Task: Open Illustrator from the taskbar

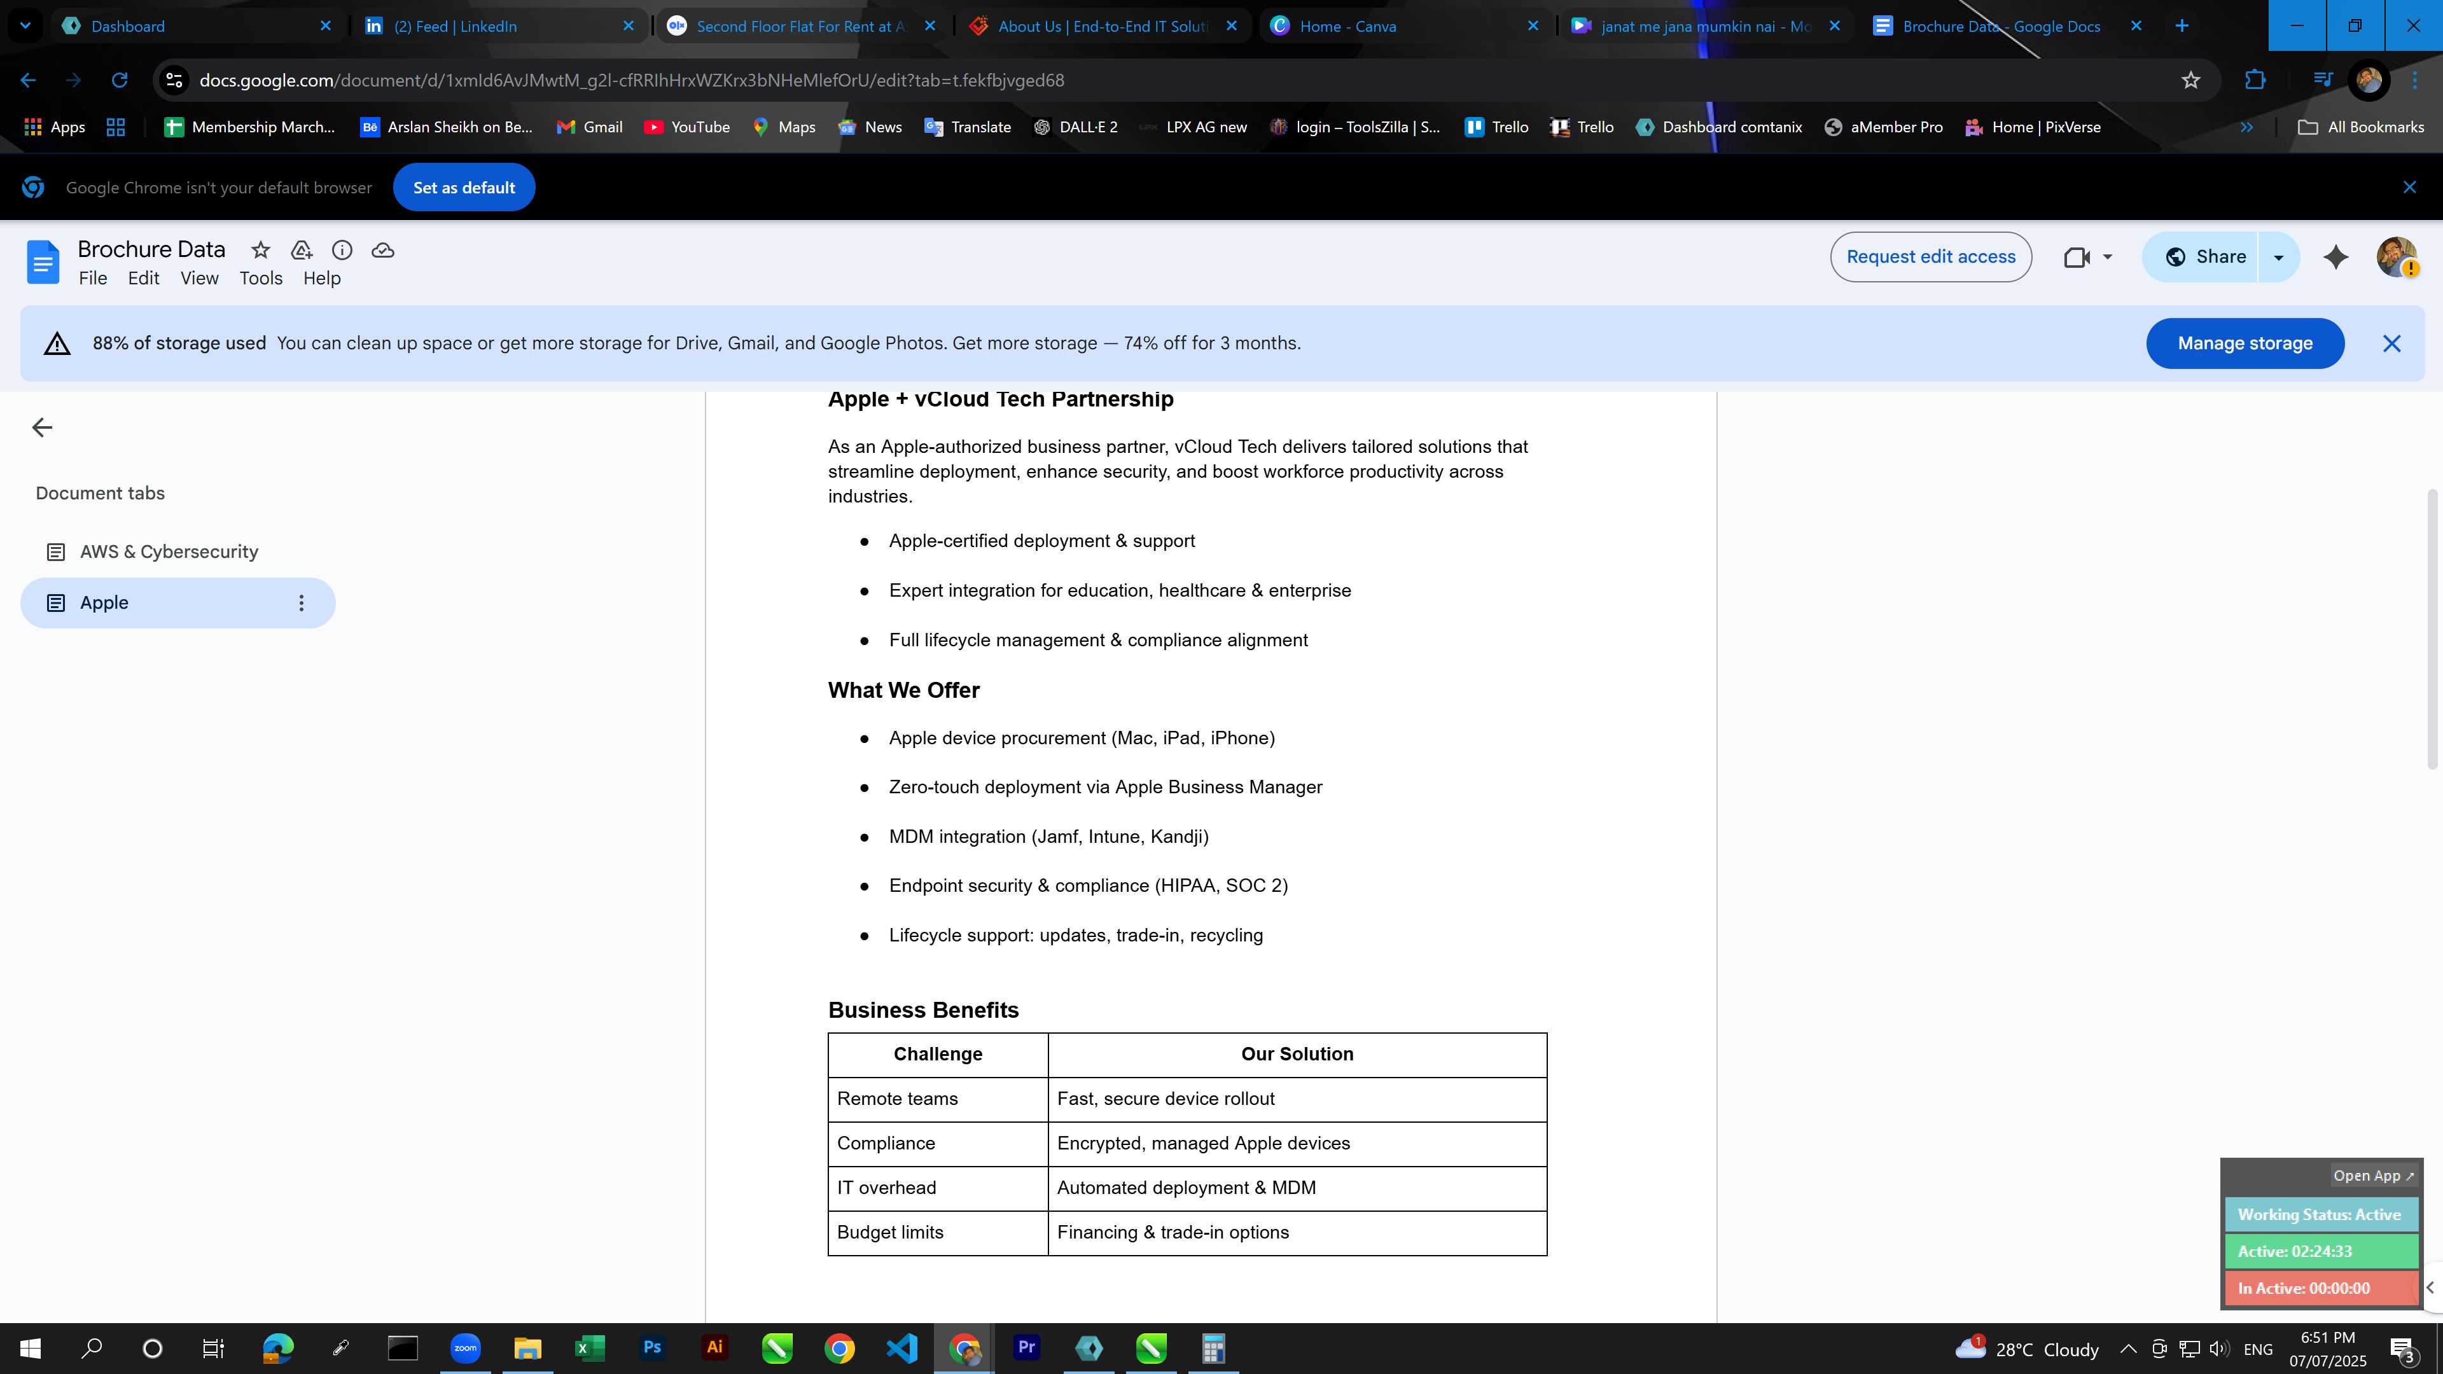Action: pos(714,1347)
